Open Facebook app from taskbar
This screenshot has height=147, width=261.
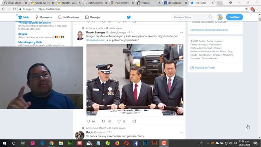point(136,143)
